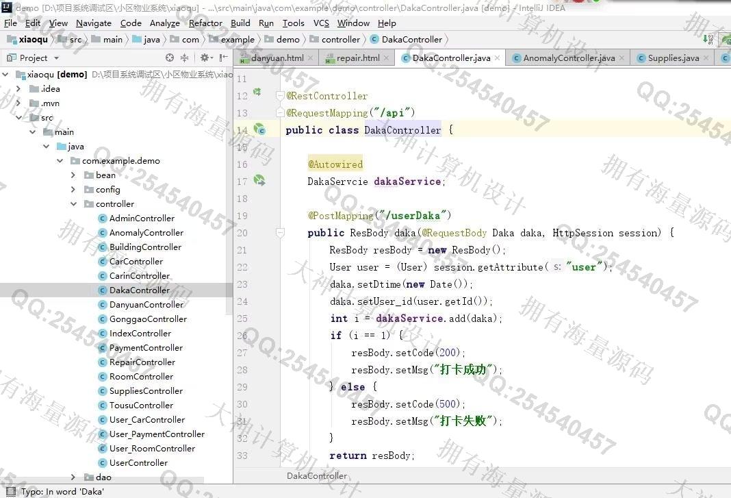Click the autowired gutter icon on line 17

tap(259, 180)
